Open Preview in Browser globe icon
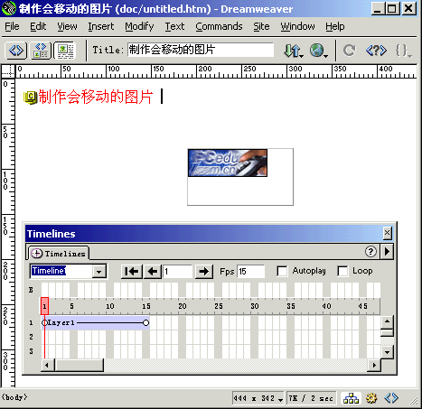 tap(318, 51)
